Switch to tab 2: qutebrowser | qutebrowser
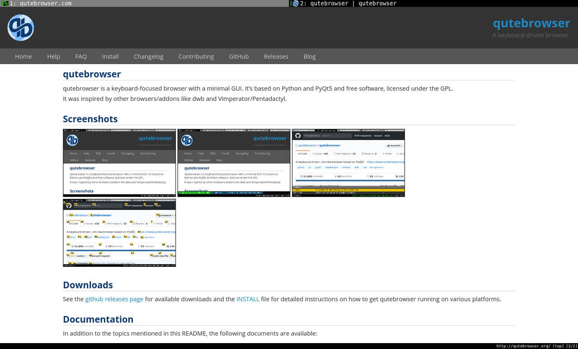 click(433, 3)
